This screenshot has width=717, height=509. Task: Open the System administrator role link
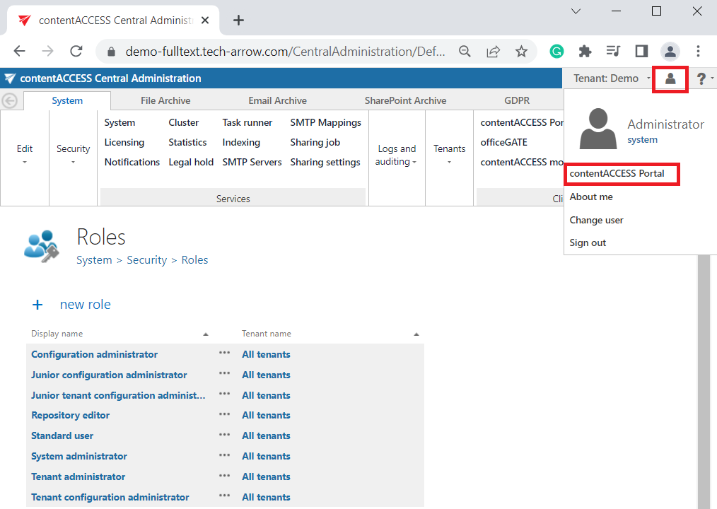point(79,456)
